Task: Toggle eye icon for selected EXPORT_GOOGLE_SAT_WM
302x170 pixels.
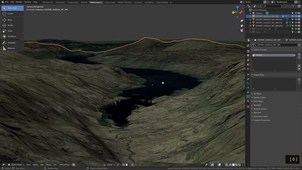Action: click(x=296, y=17)
